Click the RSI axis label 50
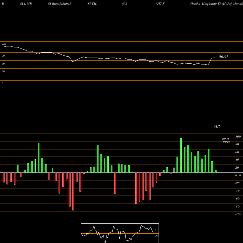The image size is (243, 243). point(3,64)
